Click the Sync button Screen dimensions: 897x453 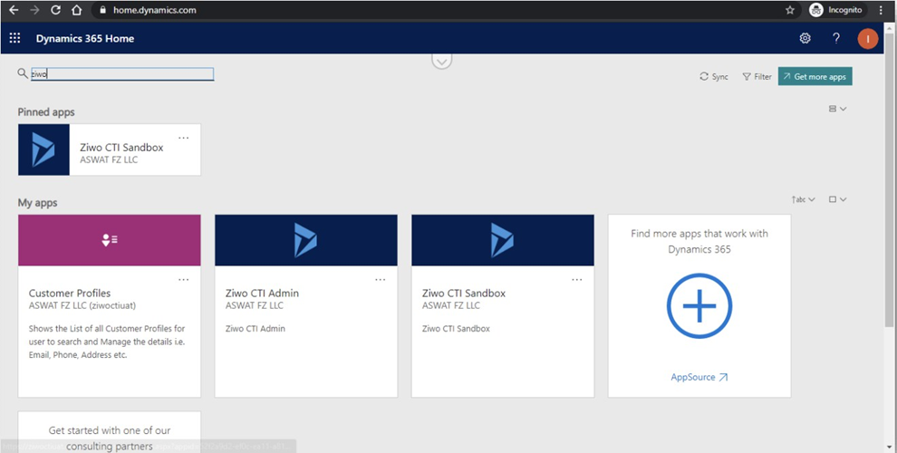713,77
